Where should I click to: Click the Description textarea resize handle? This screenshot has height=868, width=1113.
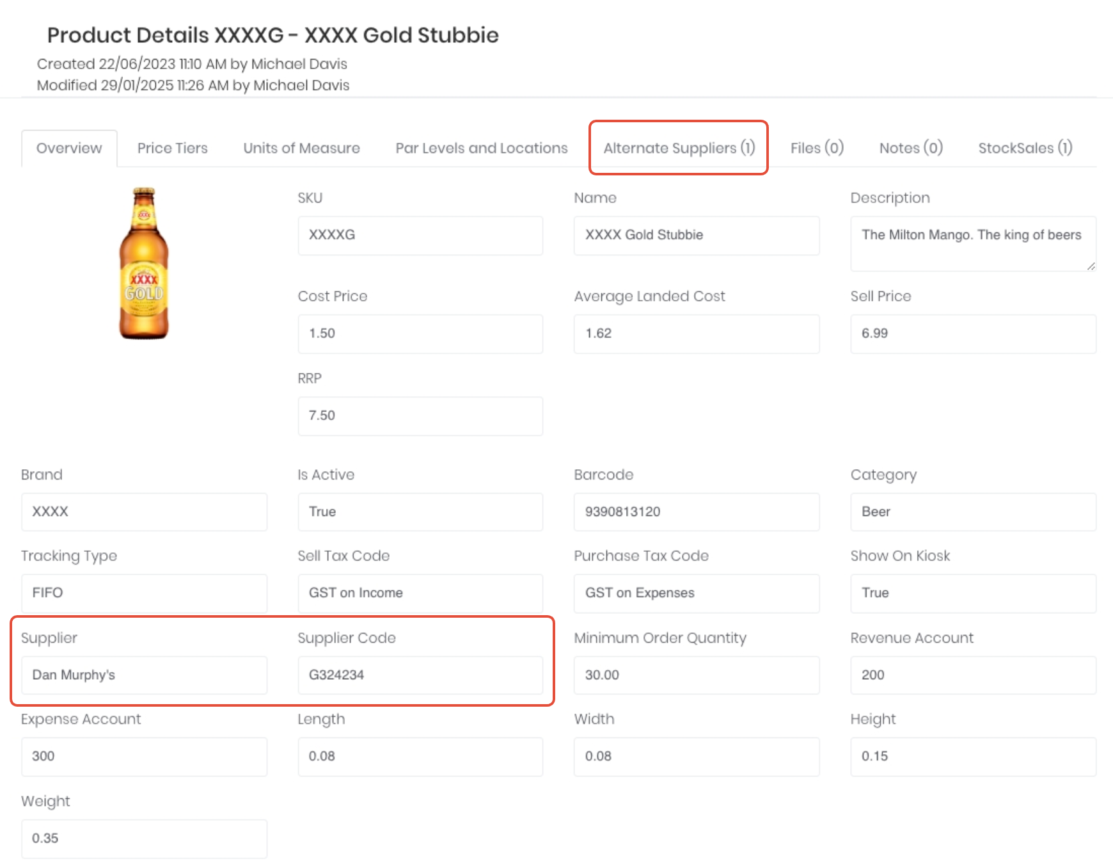coord(1091,266)
